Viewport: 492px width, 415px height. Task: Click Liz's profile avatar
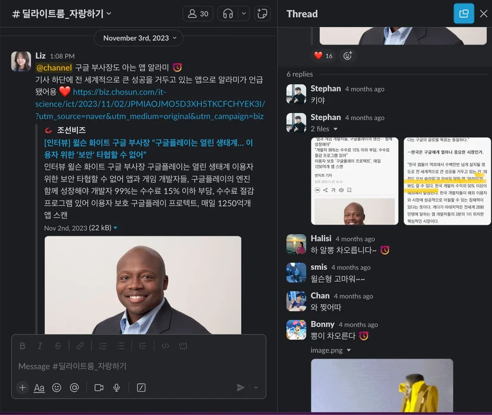[21, 61]
